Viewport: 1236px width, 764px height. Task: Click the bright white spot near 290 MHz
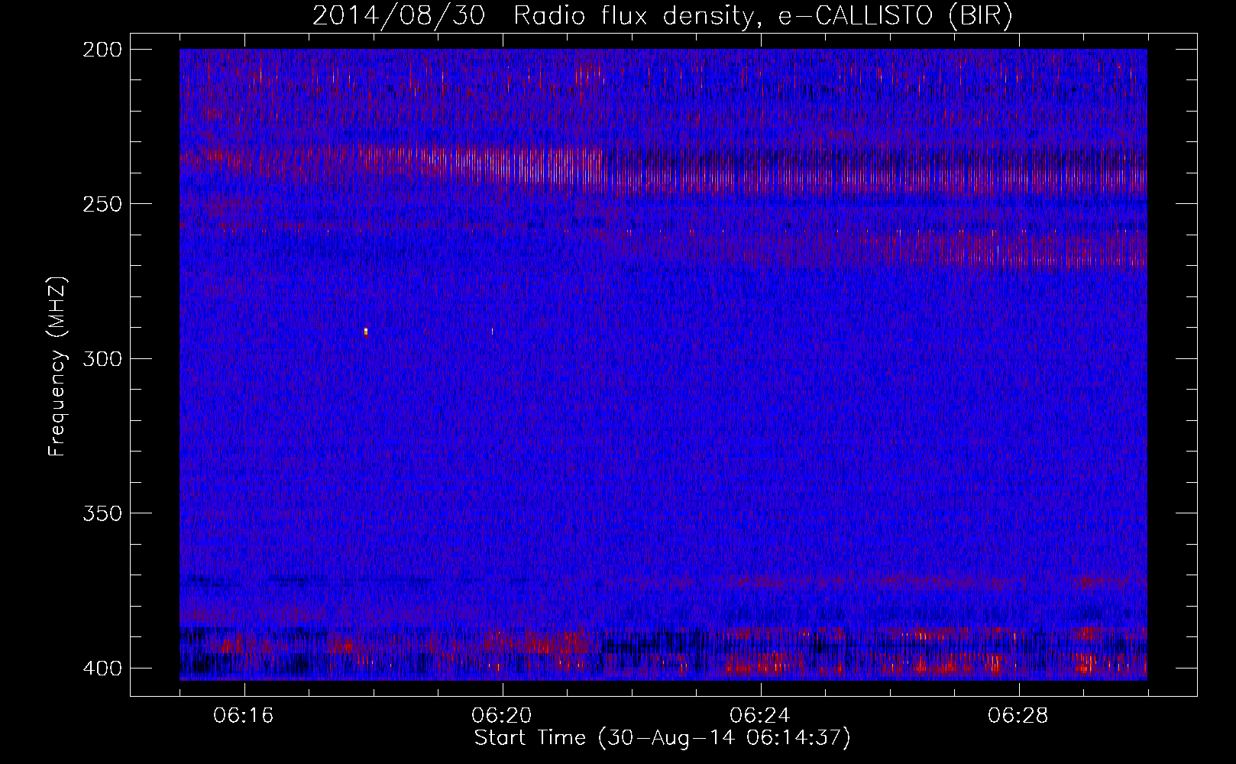click(x=366, y=332)
